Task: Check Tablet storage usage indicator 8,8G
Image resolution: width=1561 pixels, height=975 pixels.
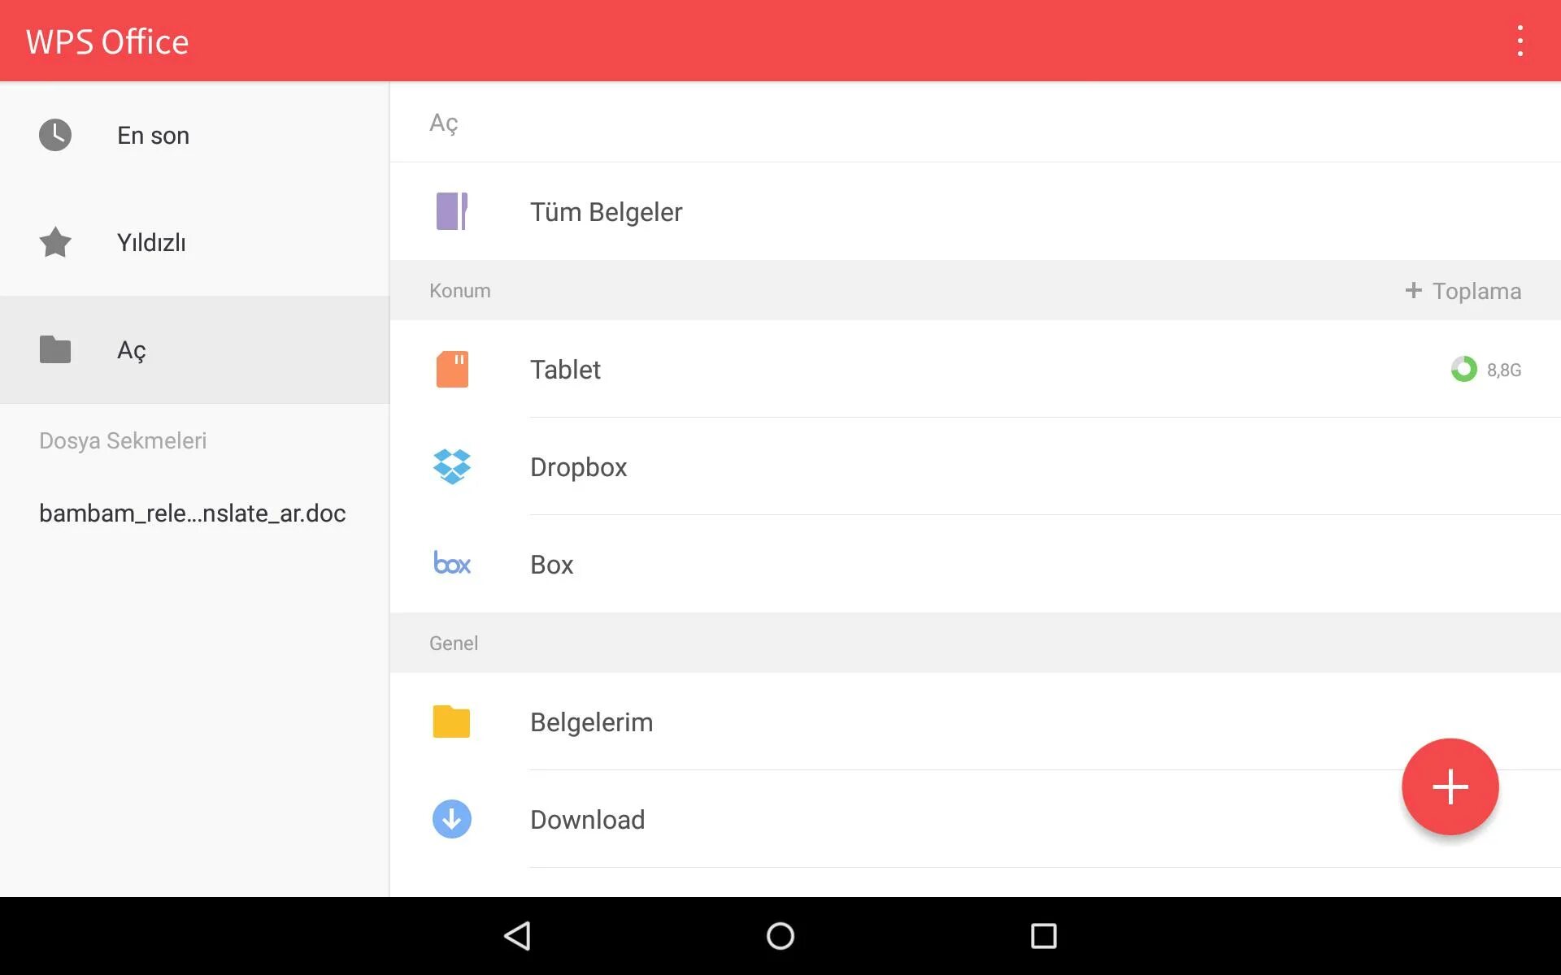Action: 1486,370
